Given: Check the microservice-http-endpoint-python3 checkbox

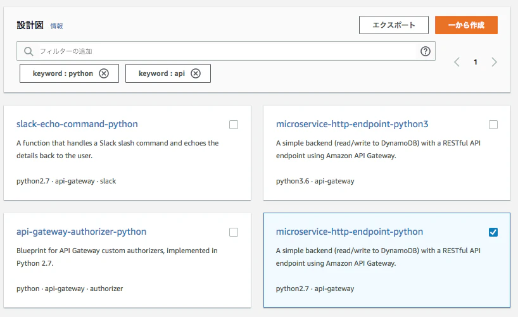Looking at the screenshot, I should point(493,125).
